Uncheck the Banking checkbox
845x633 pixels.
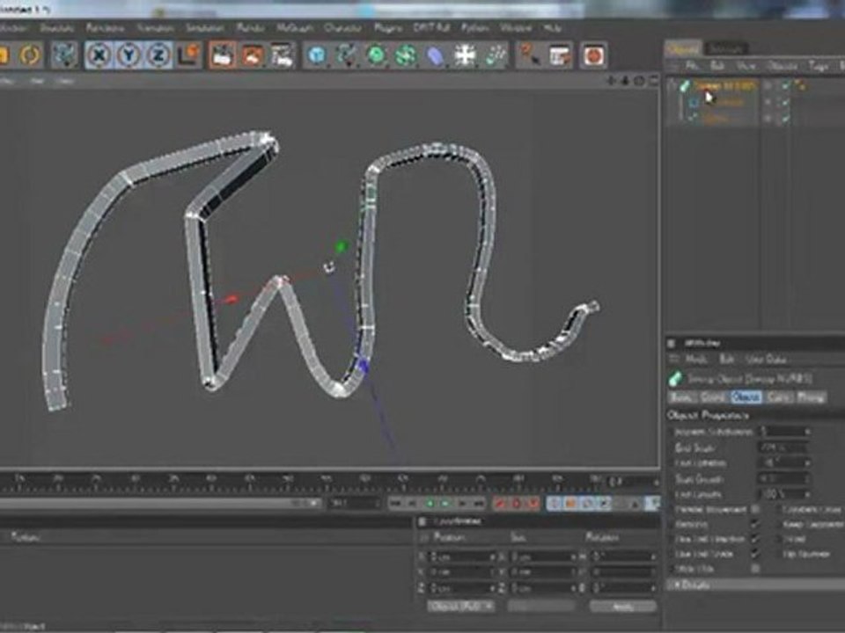click(x=755, y=523)
